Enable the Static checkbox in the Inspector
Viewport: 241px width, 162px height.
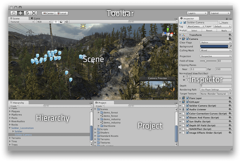[221, 23]
